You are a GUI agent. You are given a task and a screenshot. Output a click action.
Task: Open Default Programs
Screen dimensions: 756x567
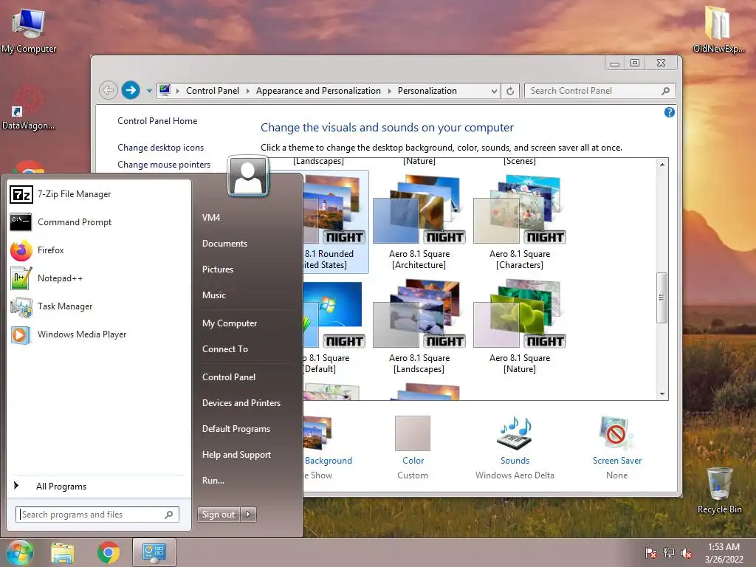click(x=236, y=429)
